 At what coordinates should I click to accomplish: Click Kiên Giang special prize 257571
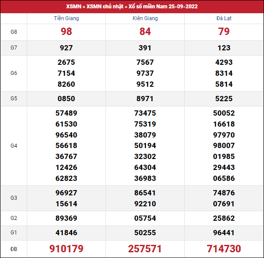(x=145, y=249)
